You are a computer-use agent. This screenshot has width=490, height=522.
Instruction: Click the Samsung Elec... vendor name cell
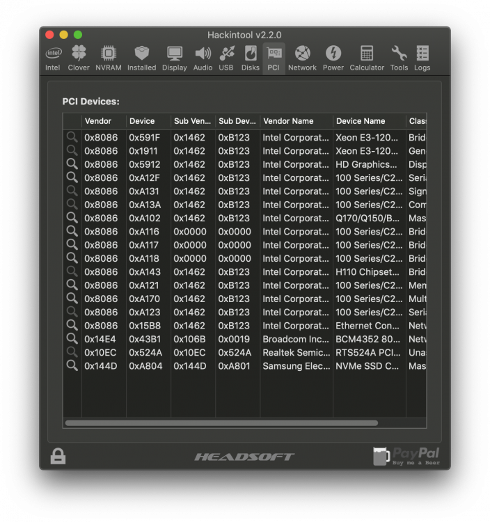click(x=297, y=366)
